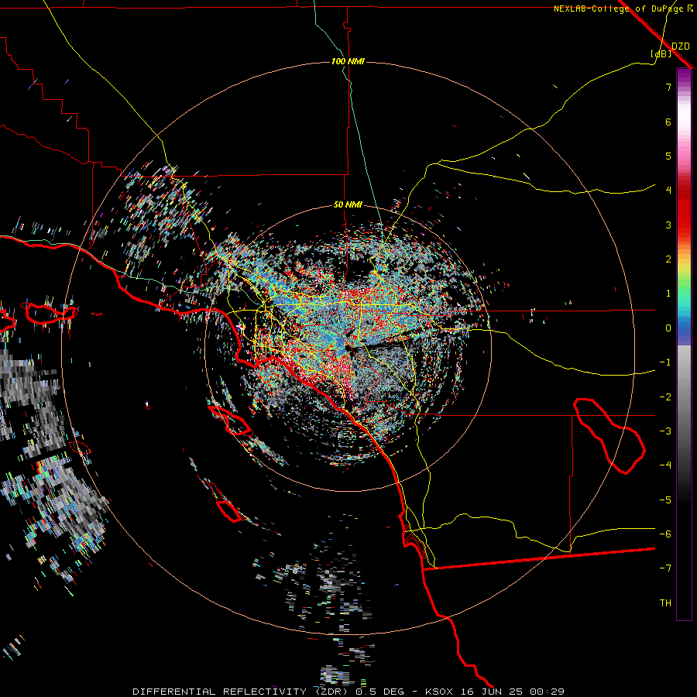The image size is (697, 697).
Task: Click the 0 value on the color scale
Action: [x=668, y=328]
